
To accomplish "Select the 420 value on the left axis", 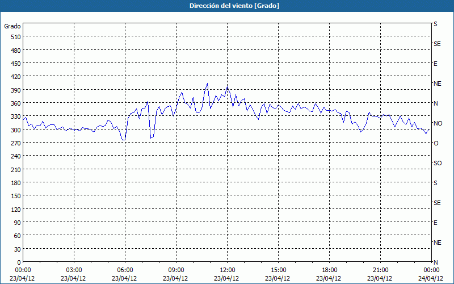I will [x=16, y=77].
